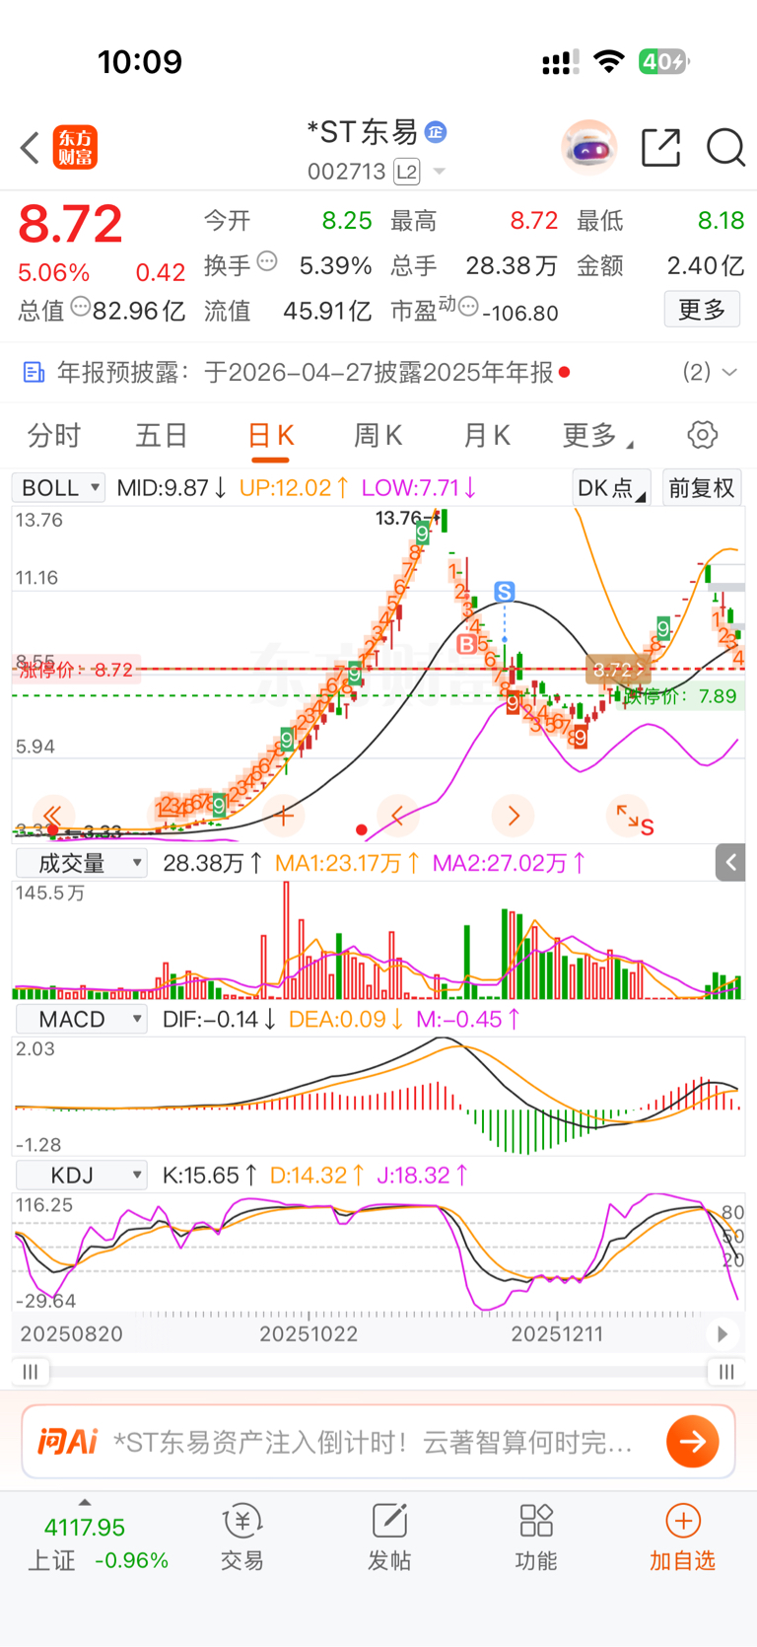The width and height of the screenshot is (757, 1647).
Task: Select the 日K tab
Action: pos(270,437)
